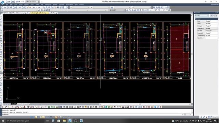The image size is (219, 123).
Task: Click New drawing icon in standard toolbar
Action: (2, 8)
